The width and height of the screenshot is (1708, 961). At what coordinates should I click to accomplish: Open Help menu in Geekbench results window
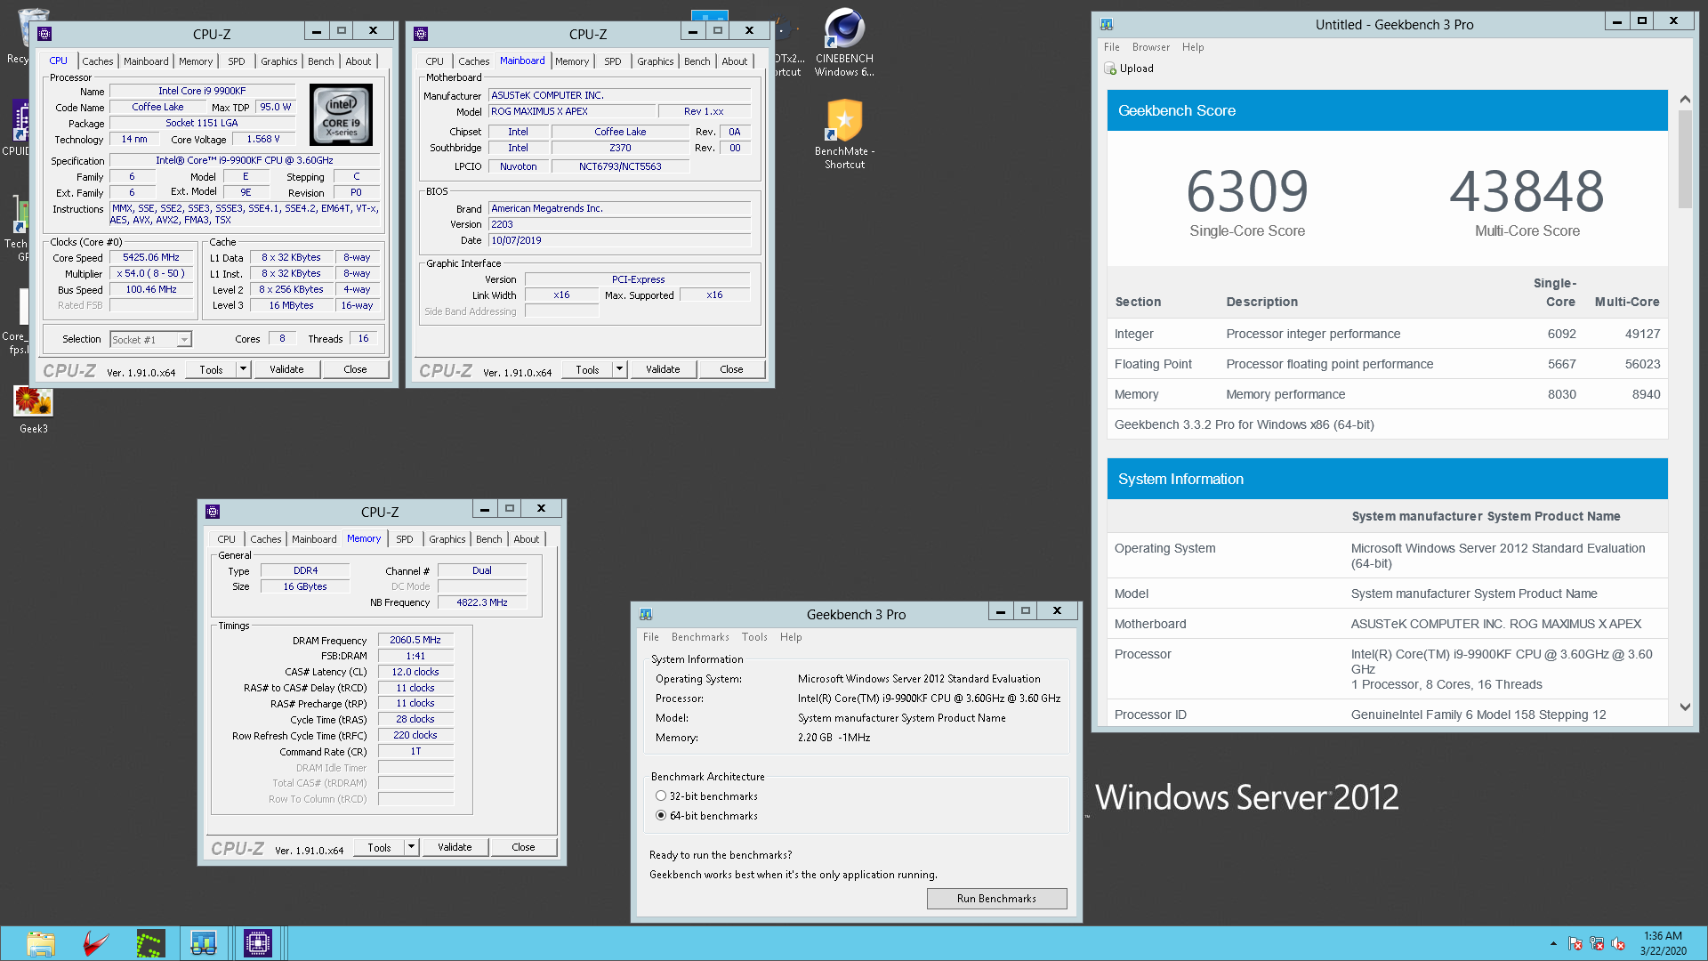point(1192,47)
